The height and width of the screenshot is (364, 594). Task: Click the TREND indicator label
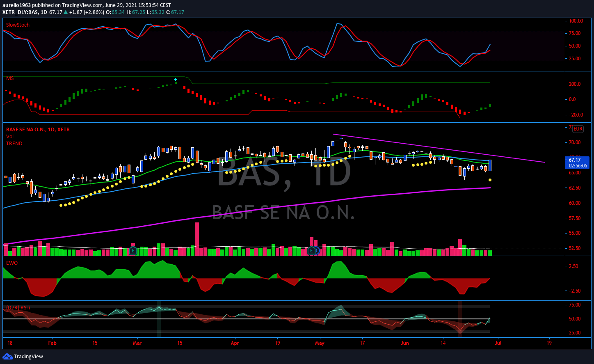tap(14, 144)
